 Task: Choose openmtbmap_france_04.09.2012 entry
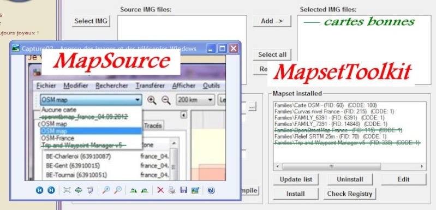[x=91, y=117]
